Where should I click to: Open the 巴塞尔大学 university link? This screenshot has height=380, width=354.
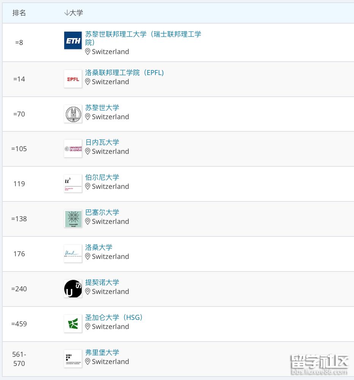pyautogui.click(x=102, y=212)
